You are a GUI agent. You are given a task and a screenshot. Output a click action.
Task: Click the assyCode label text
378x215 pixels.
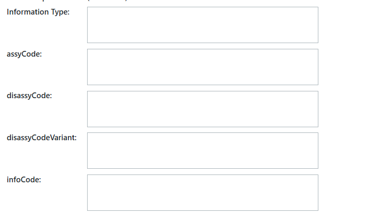pyautogui.click(x=24, y=54)
